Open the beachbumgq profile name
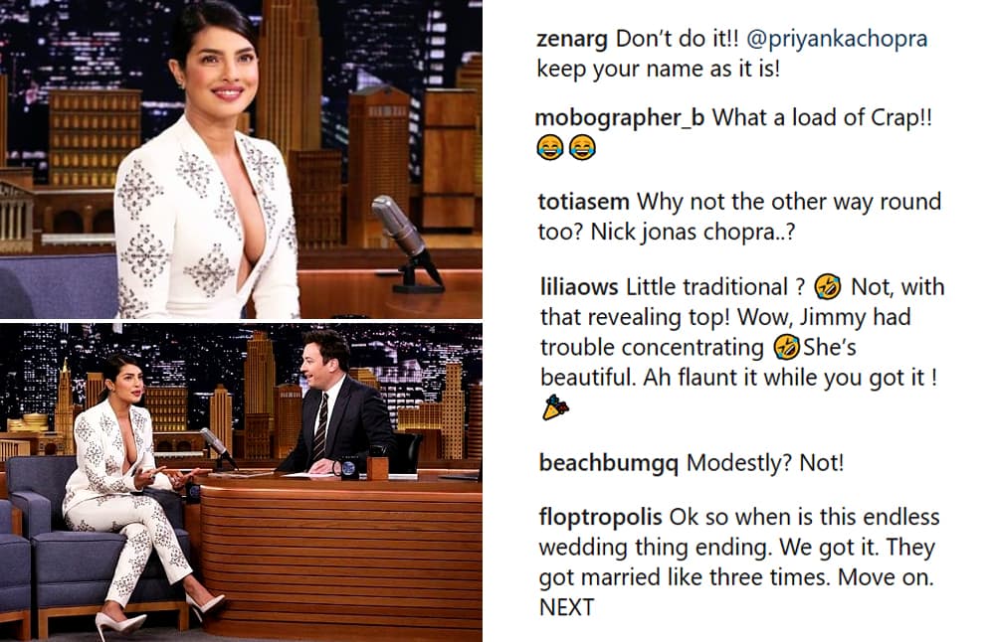995x642 pixels. [609, 463]
